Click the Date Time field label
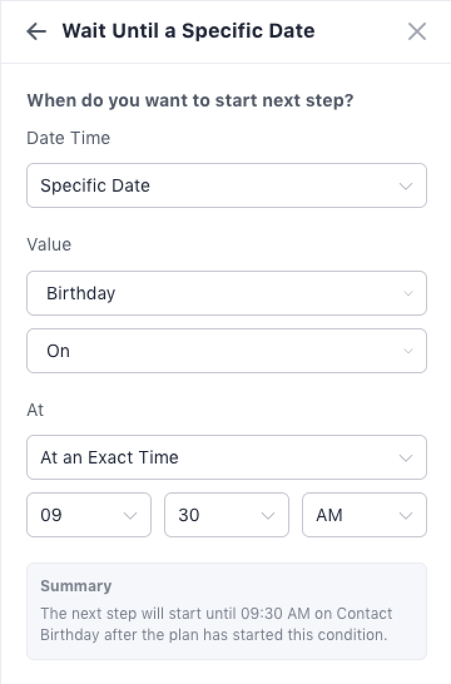The height and width of the screenshot is (684, 451). (68, 138)
